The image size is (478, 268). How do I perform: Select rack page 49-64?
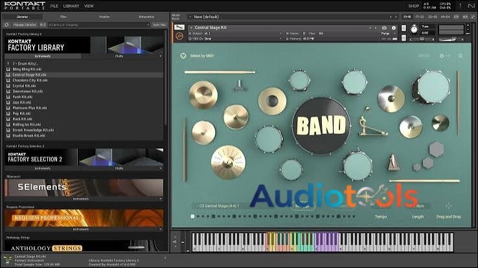(x=445, y=17)
